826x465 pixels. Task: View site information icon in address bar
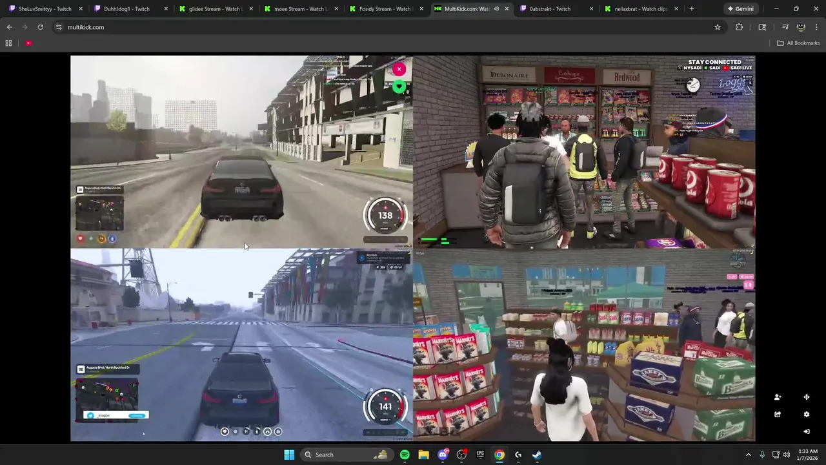tap(59, 27)
